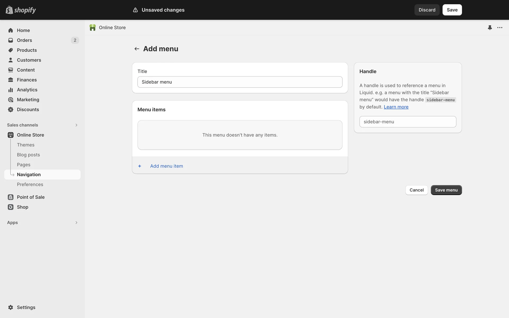Open the three-dot more actions menu

click(500, 28)
